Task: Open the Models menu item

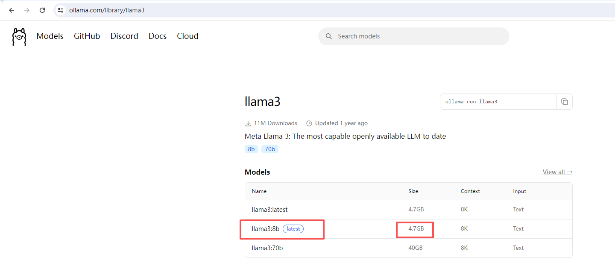Action: tap(50, 36)
